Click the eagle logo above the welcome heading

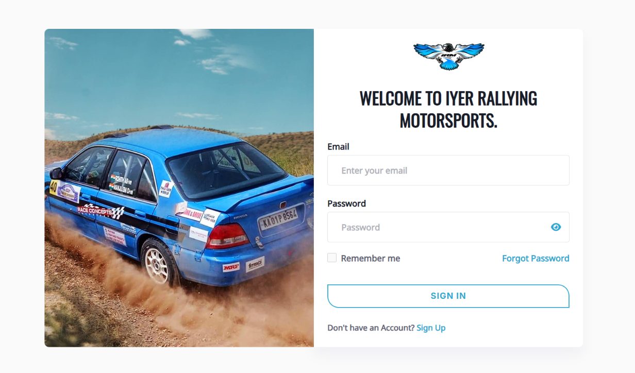(x=448, y=56)
